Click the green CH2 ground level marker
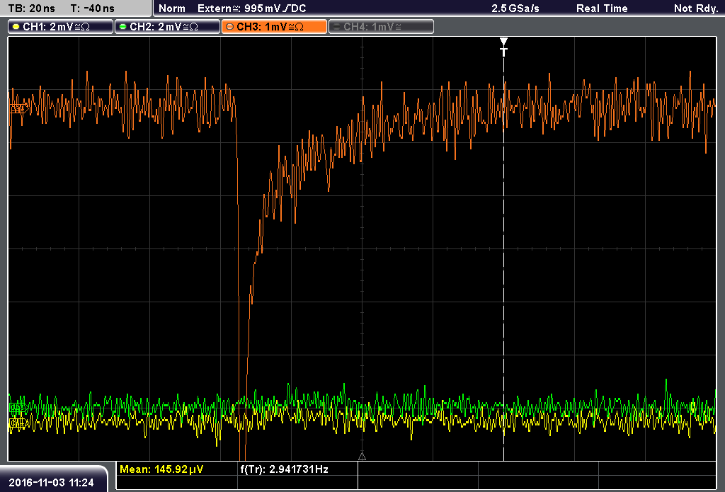This screenshot has width=725, height=492. [x=18, y=407]
